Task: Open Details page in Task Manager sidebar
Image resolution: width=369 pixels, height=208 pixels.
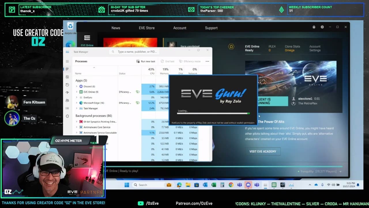Action: click(x=67, y=108)
